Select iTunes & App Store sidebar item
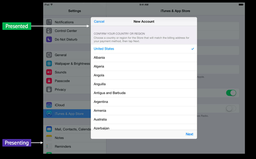The image size is (256, 159). pyautogui.click(x=69, y=114)
